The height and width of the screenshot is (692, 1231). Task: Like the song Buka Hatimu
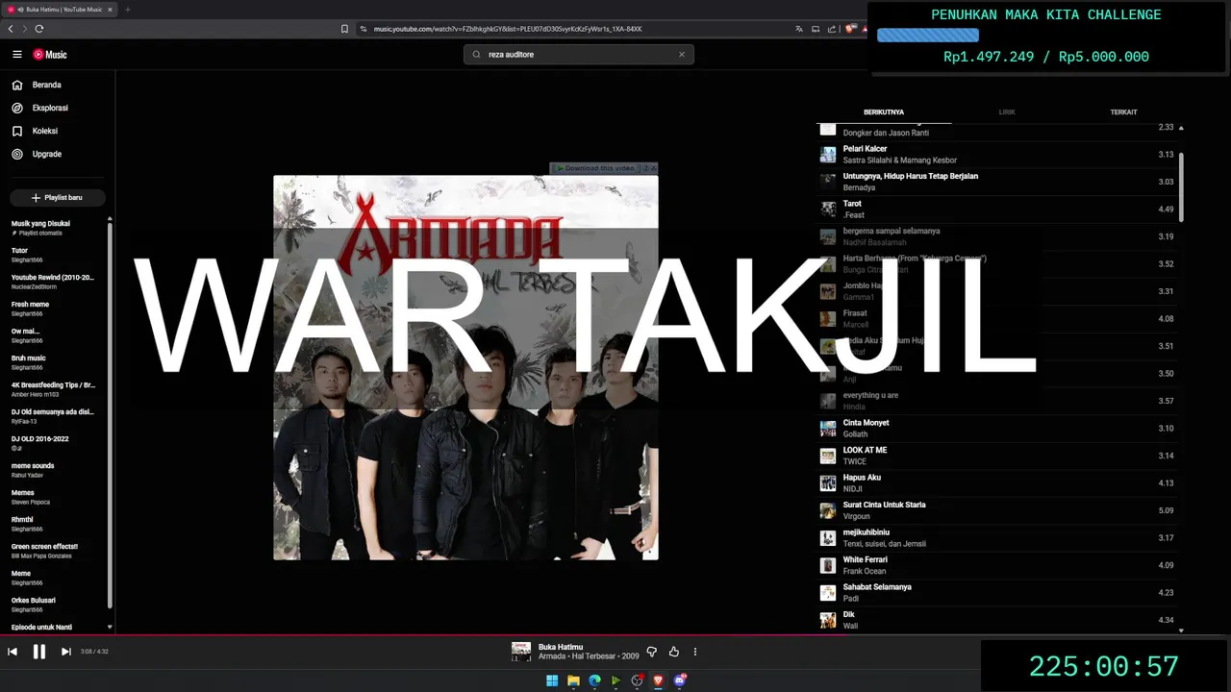[x=673, y=652]
